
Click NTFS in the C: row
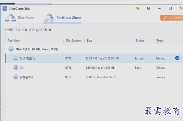68,68
